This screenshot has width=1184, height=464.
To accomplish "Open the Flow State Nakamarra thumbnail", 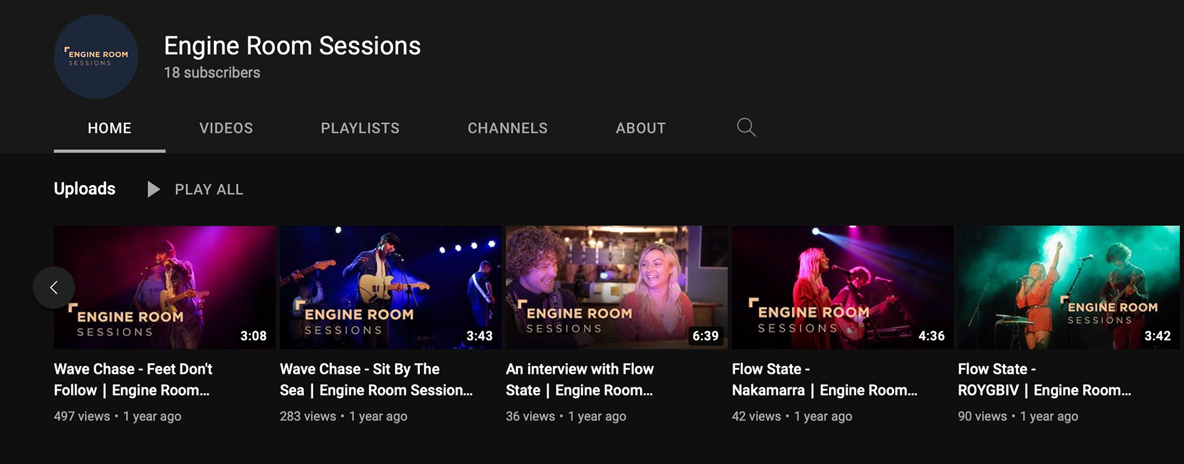I will [x=842, y=288].
